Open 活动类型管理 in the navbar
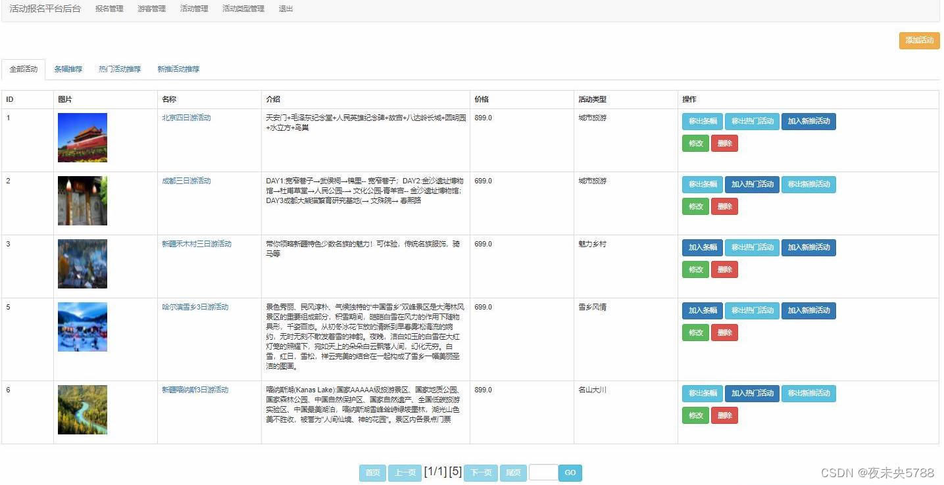This screenshot has height=485, width=944. [243, 9]
